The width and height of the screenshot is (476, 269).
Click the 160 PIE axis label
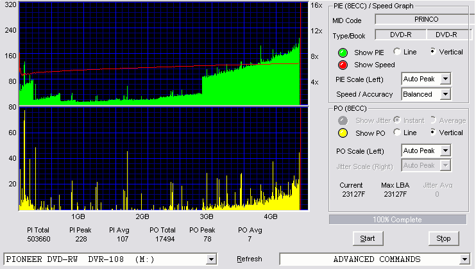(11, 56)
